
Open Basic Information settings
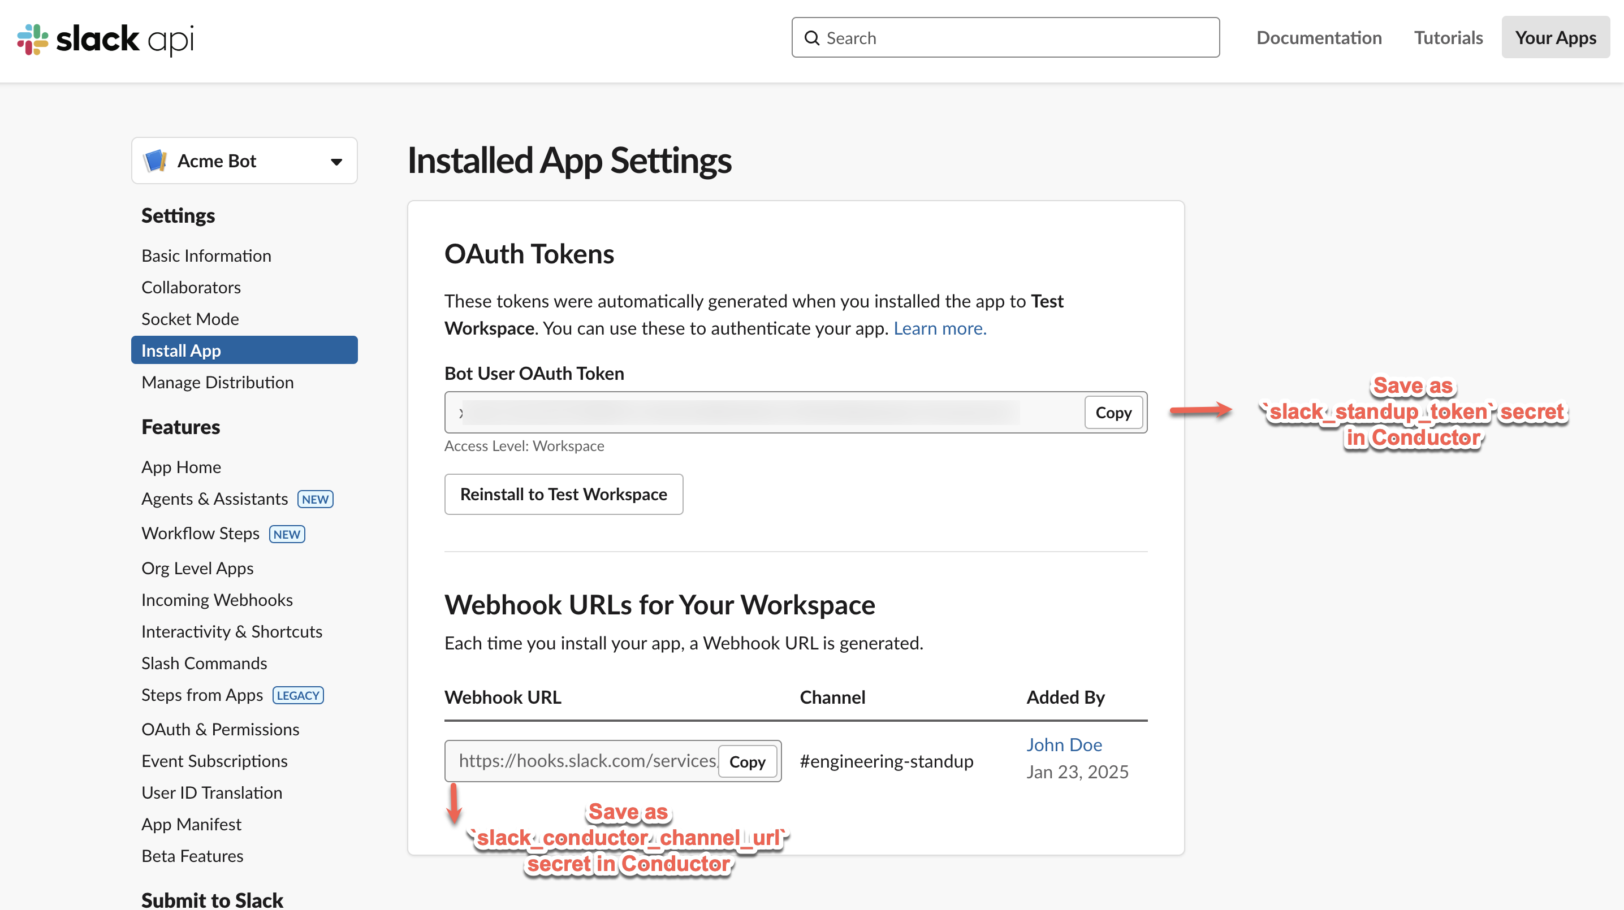click(x=206, y=255)
